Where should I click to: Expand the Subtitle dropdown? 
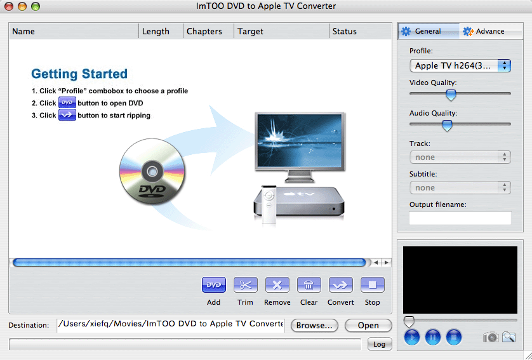tap(460, 187)
